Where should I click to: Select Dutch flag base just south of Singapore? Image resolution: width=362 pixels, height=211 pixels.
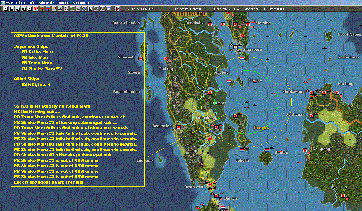[x=242, y=59]
